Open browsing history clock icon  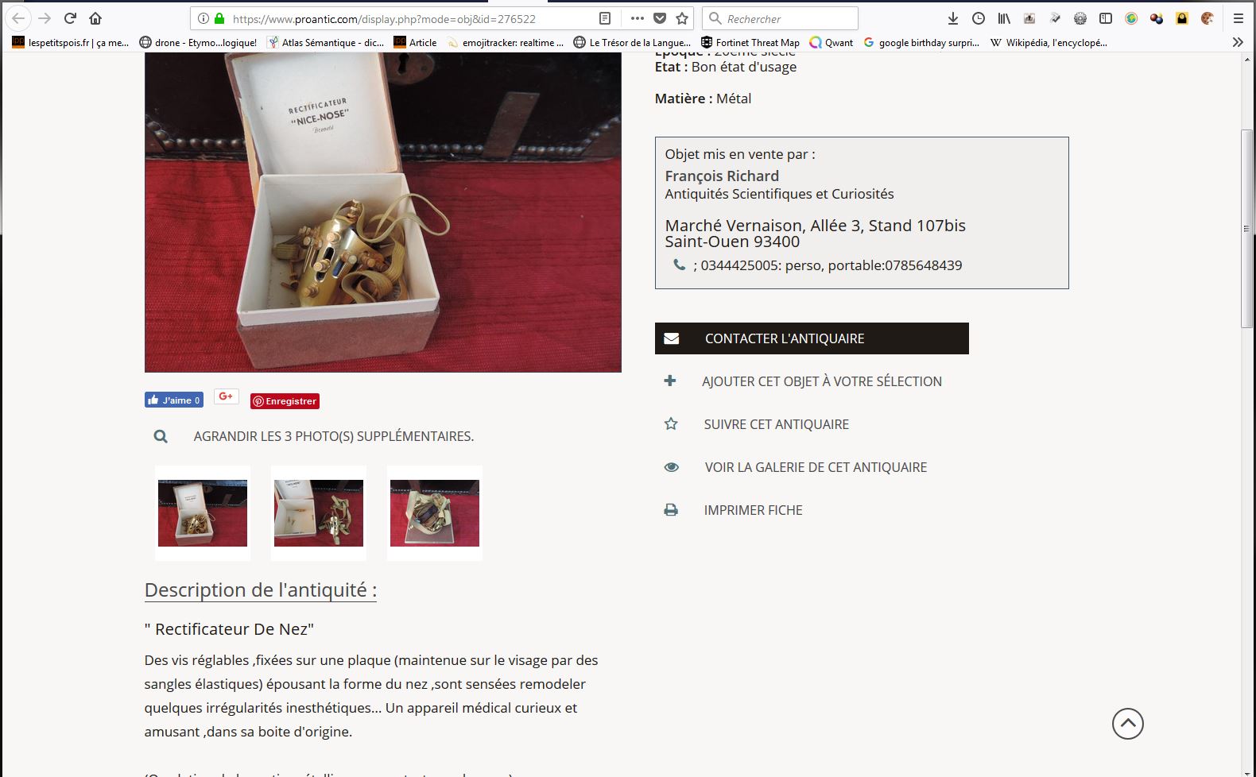pyautogui.click(x=979, y=18)
